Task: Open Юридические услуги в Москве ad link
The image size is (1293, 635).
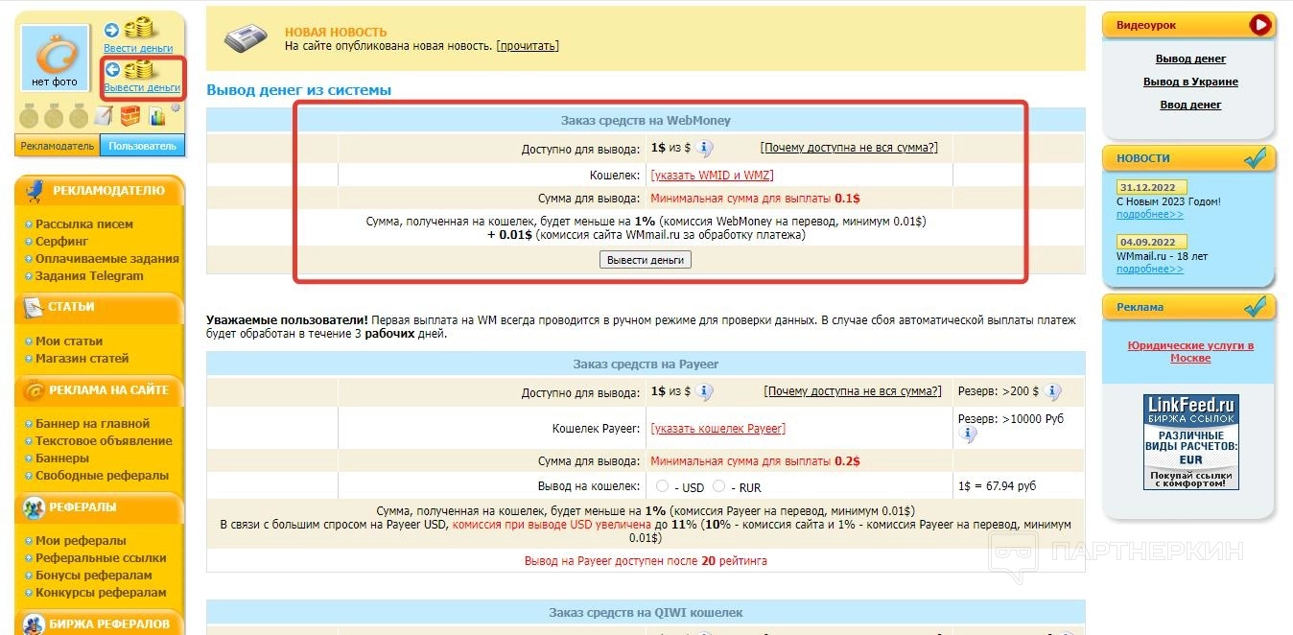Action: (1190, 352)
